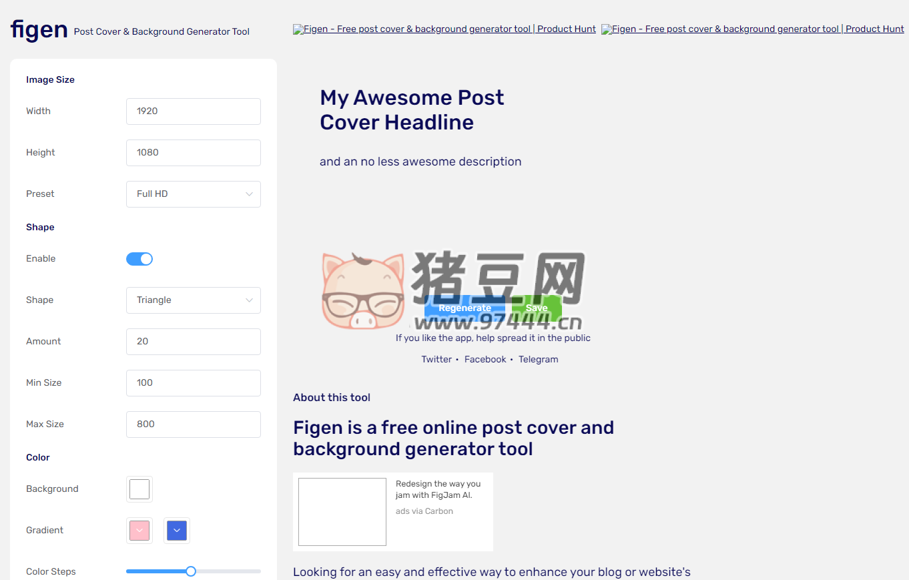Click the 'My Awesome Post Cover Headline' text

[x=412, y=110]
